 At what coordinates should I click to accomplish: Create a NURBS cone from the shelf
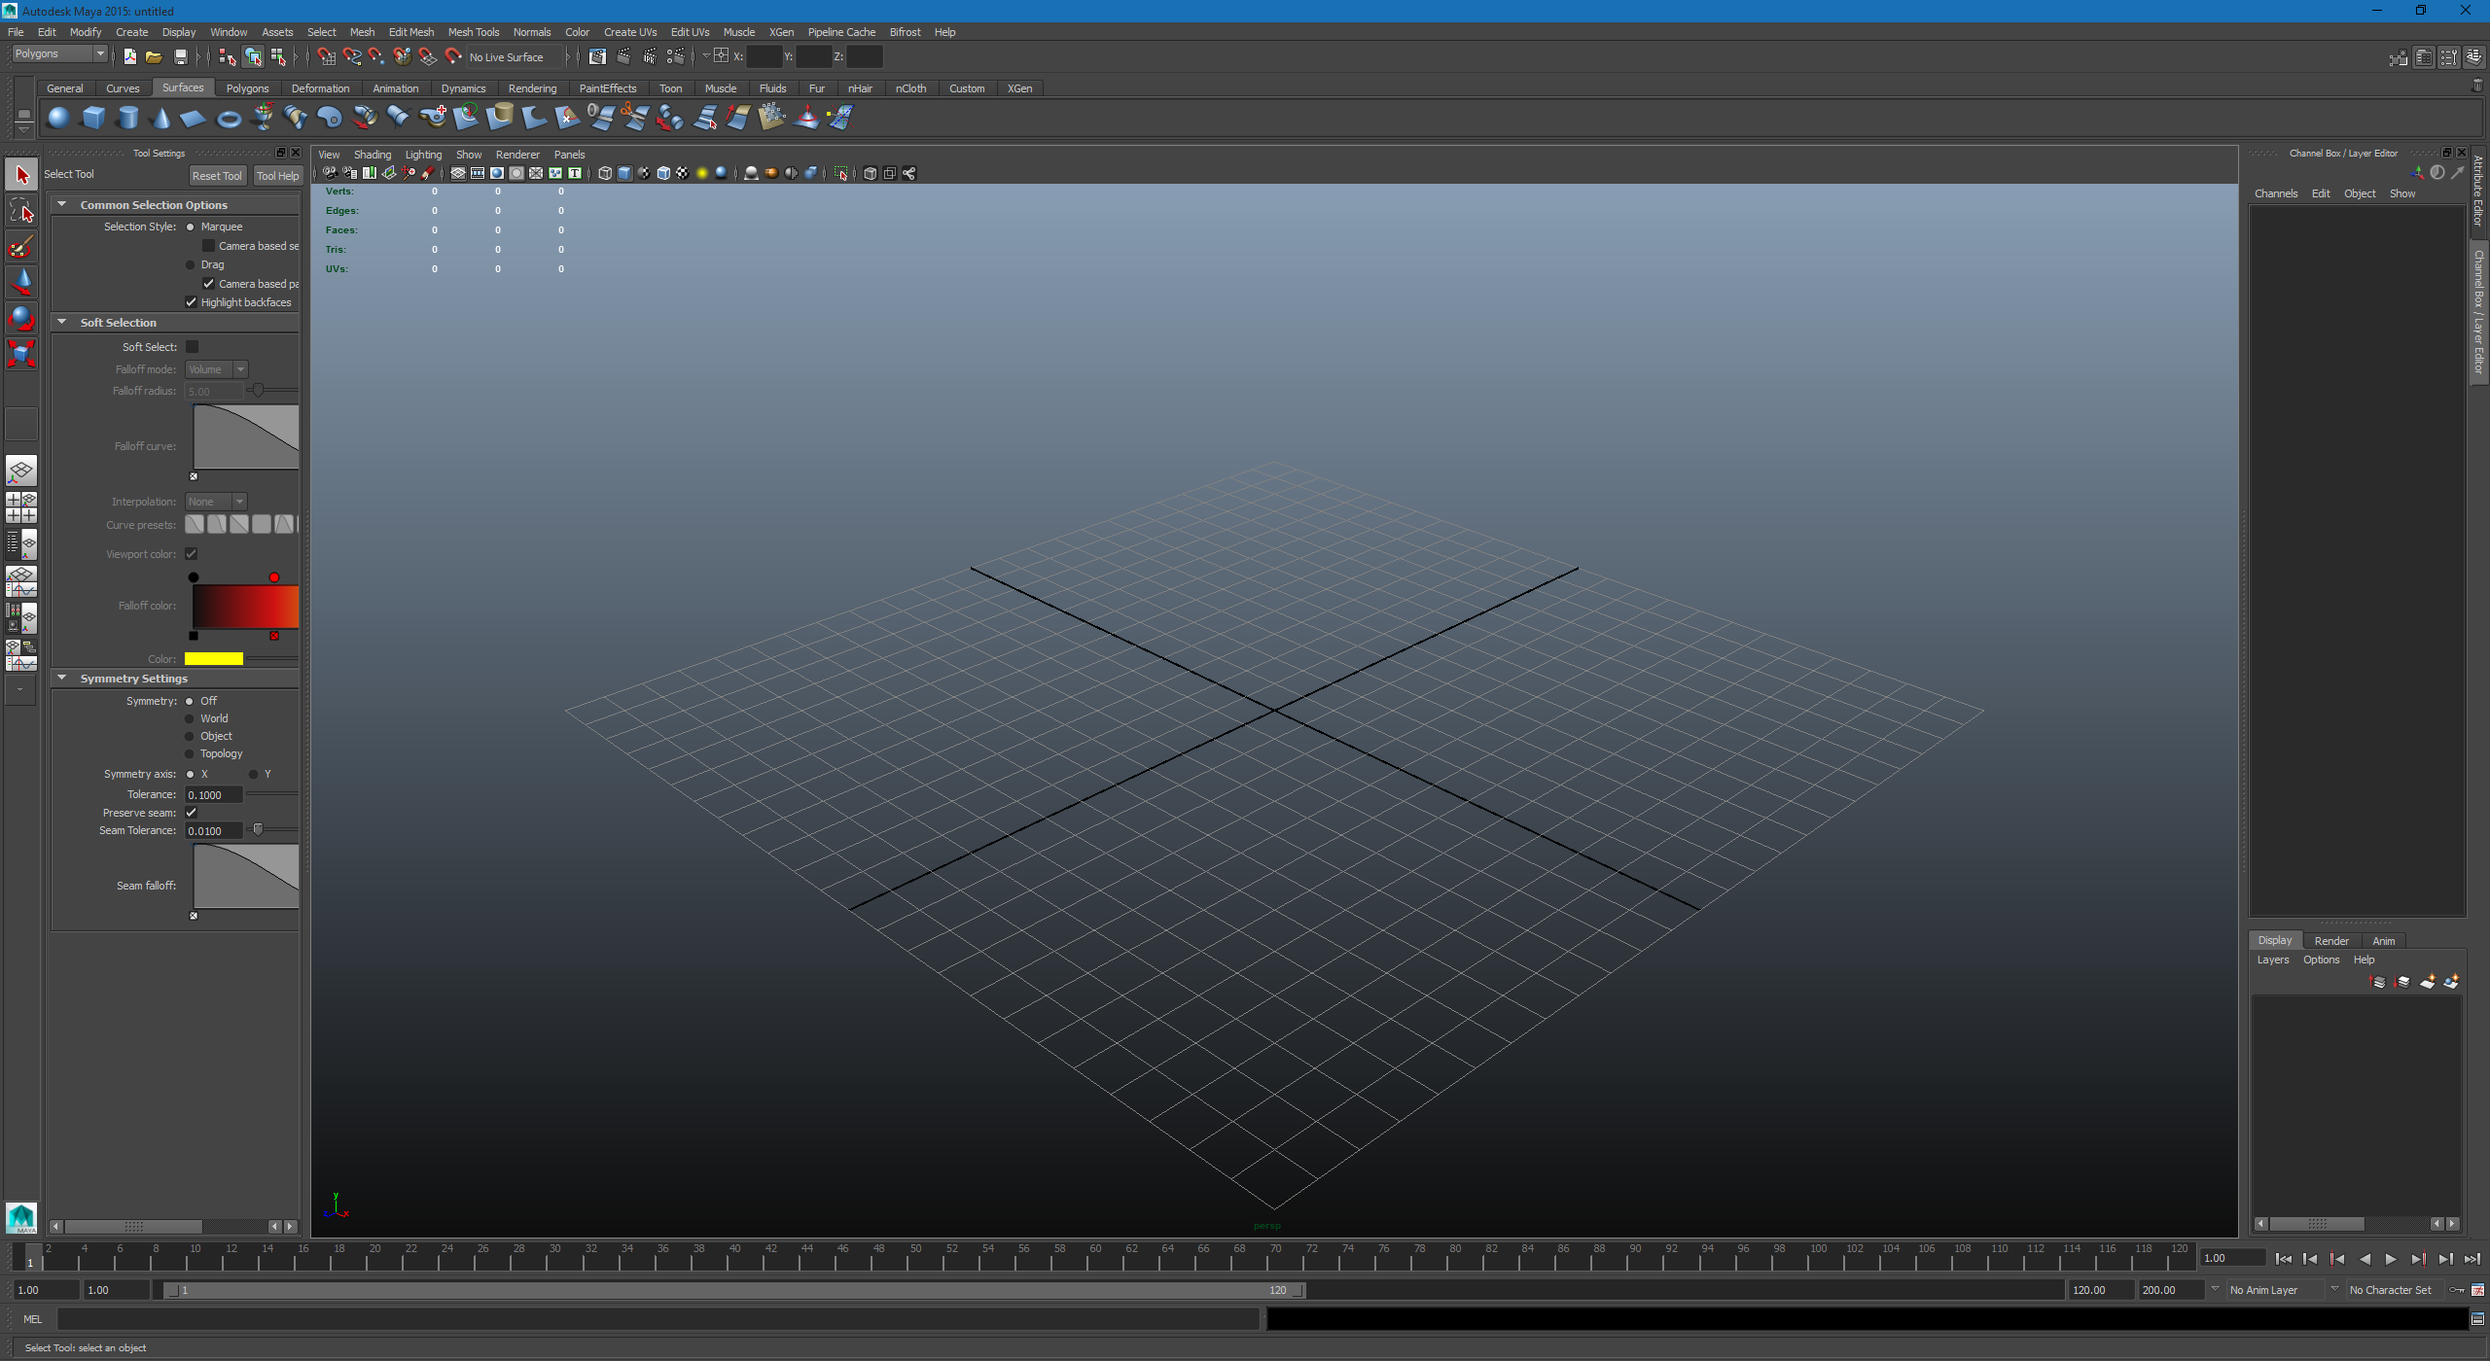[161, 118]
